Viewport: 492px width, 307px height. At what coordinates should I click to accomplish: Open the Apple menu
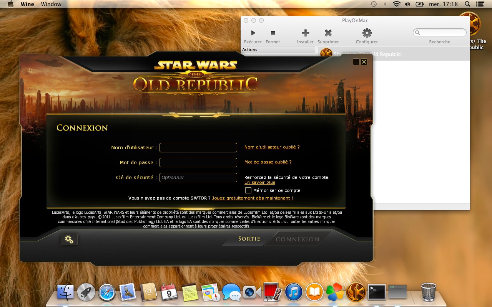10,4
